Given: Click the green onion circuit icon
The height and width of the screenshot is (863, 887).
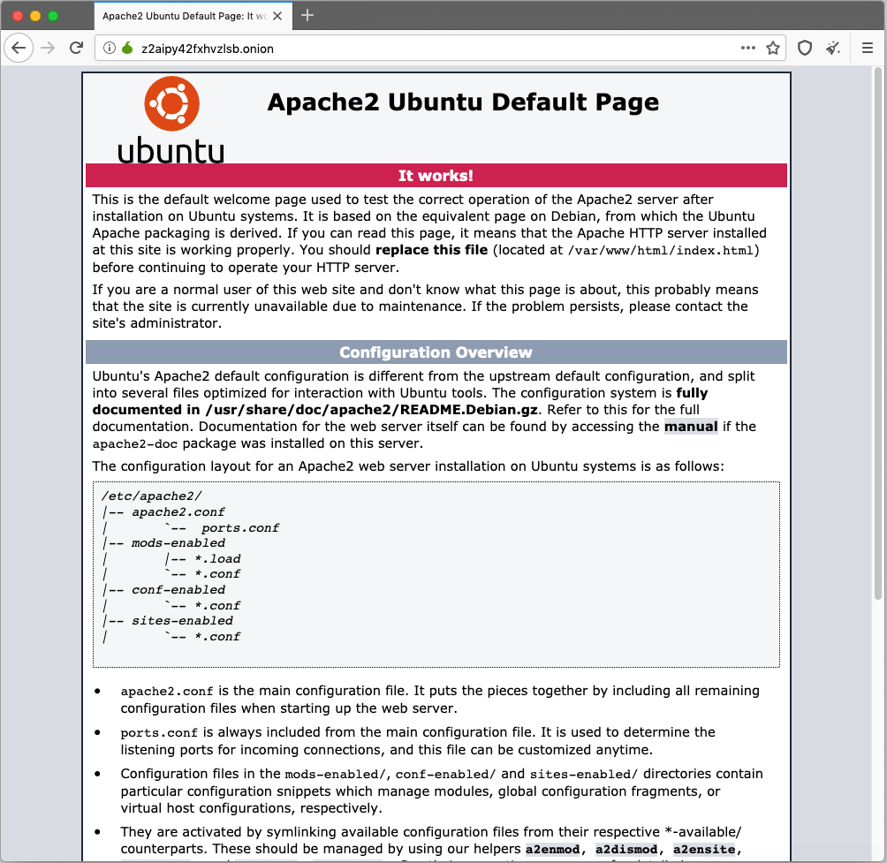Looking at the screenshot, I should tap(126, 49).
